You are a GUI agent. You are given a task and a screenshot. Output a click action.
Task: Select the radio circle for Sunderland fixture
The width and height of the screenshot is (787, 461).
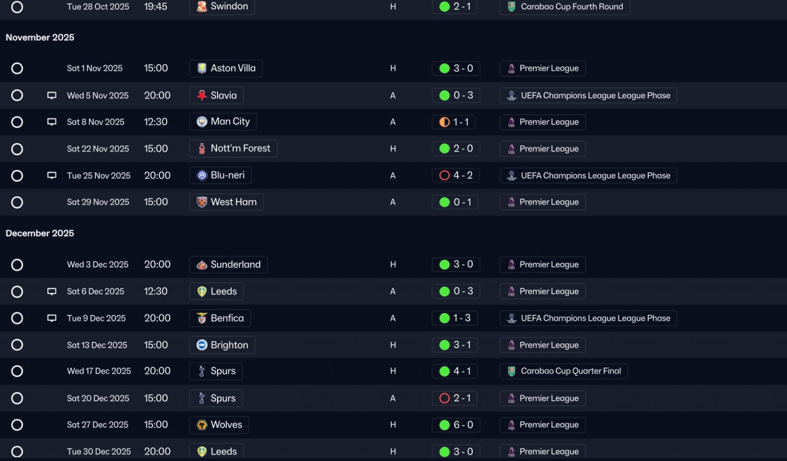tap(17, 265)
